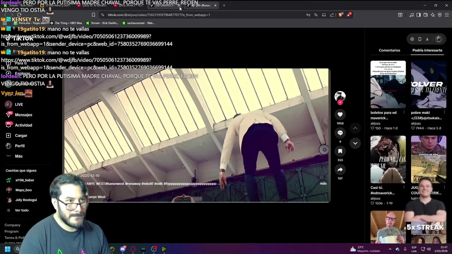
Task: Go to previous video with up chevron
Action: coord(355,128)
